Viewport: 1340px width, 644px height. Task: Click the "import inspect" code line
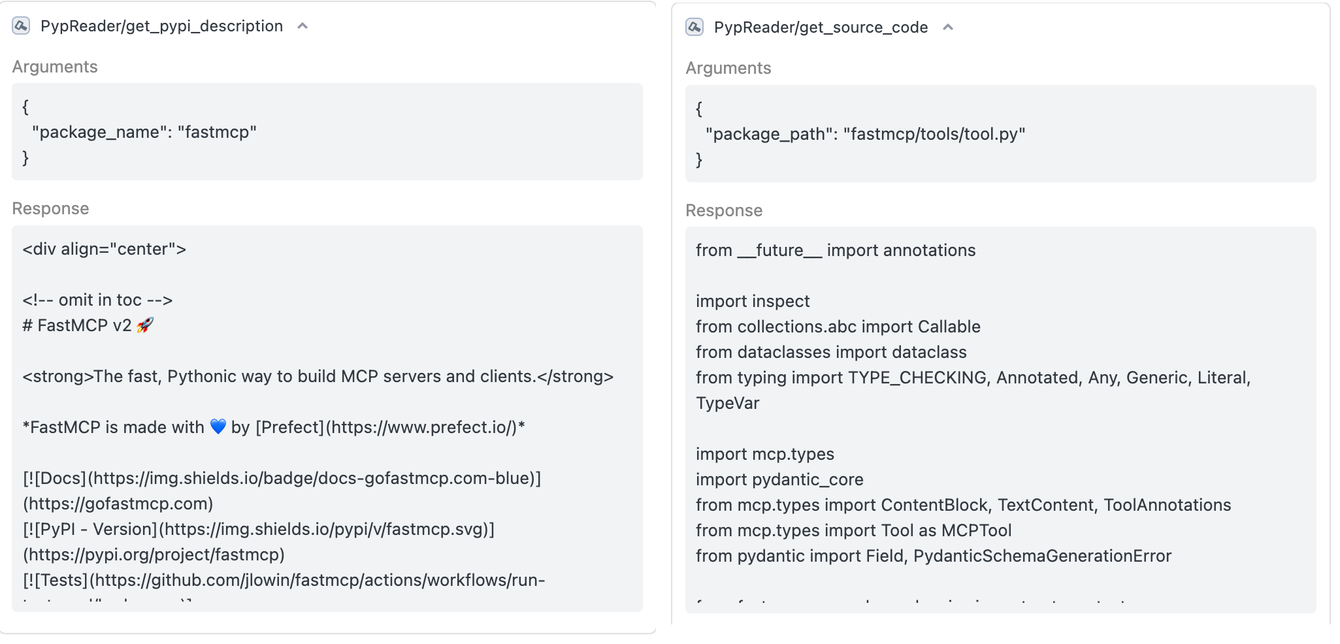coord(753,302)
